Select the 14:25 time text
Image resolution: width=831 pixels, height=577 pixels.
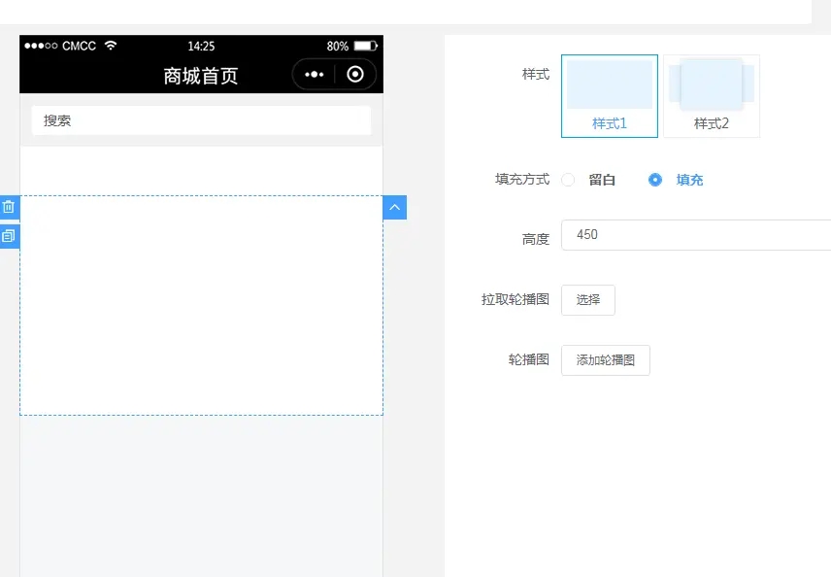201,46
